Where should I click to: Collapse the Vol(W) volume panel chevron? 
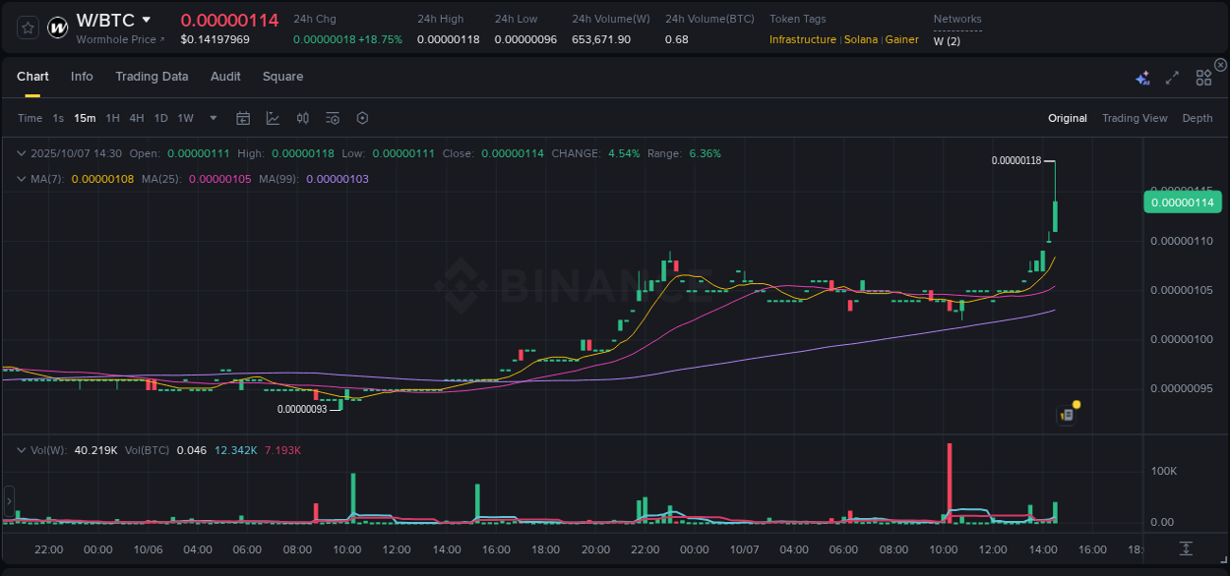point(21,450)
